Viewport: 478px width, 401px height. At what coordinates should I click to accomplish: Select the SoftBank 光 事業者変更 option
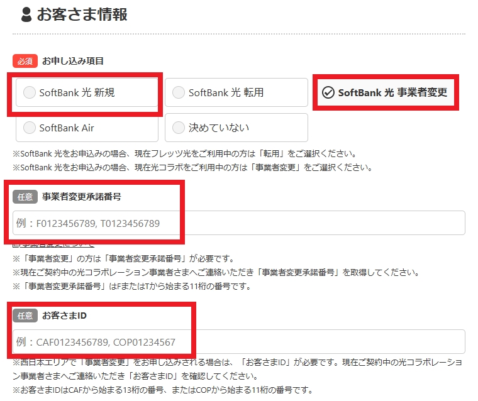point(386,92)
